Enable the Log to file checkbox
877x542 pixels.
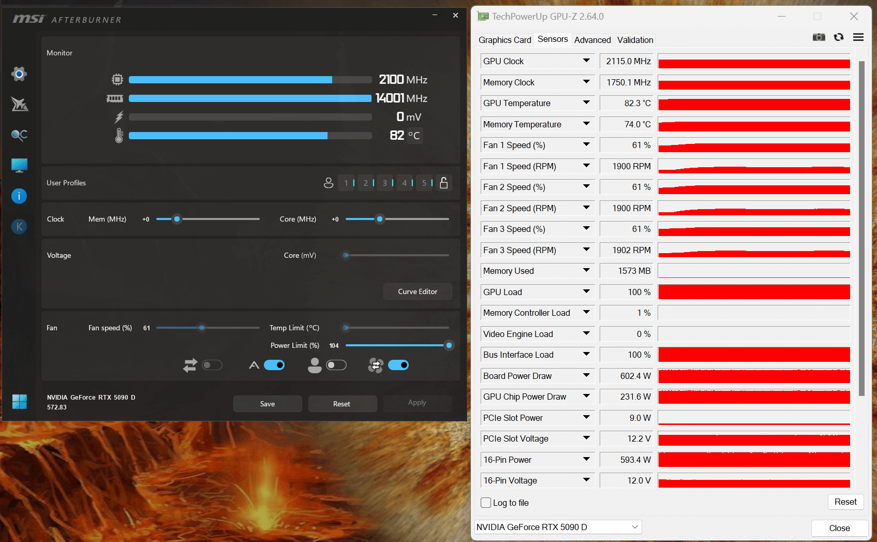(486, 503)
